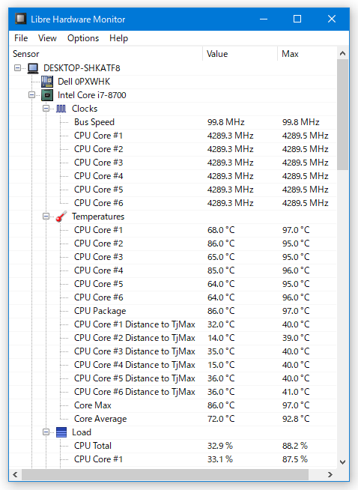Screen dimensions: 358x490
Task: Select CPU Core #1 under Clocks
Action: [173, 136]
